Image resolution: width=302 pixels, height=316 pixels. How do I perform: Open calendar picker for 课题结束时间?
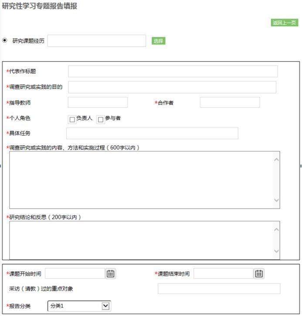point(259,274)
